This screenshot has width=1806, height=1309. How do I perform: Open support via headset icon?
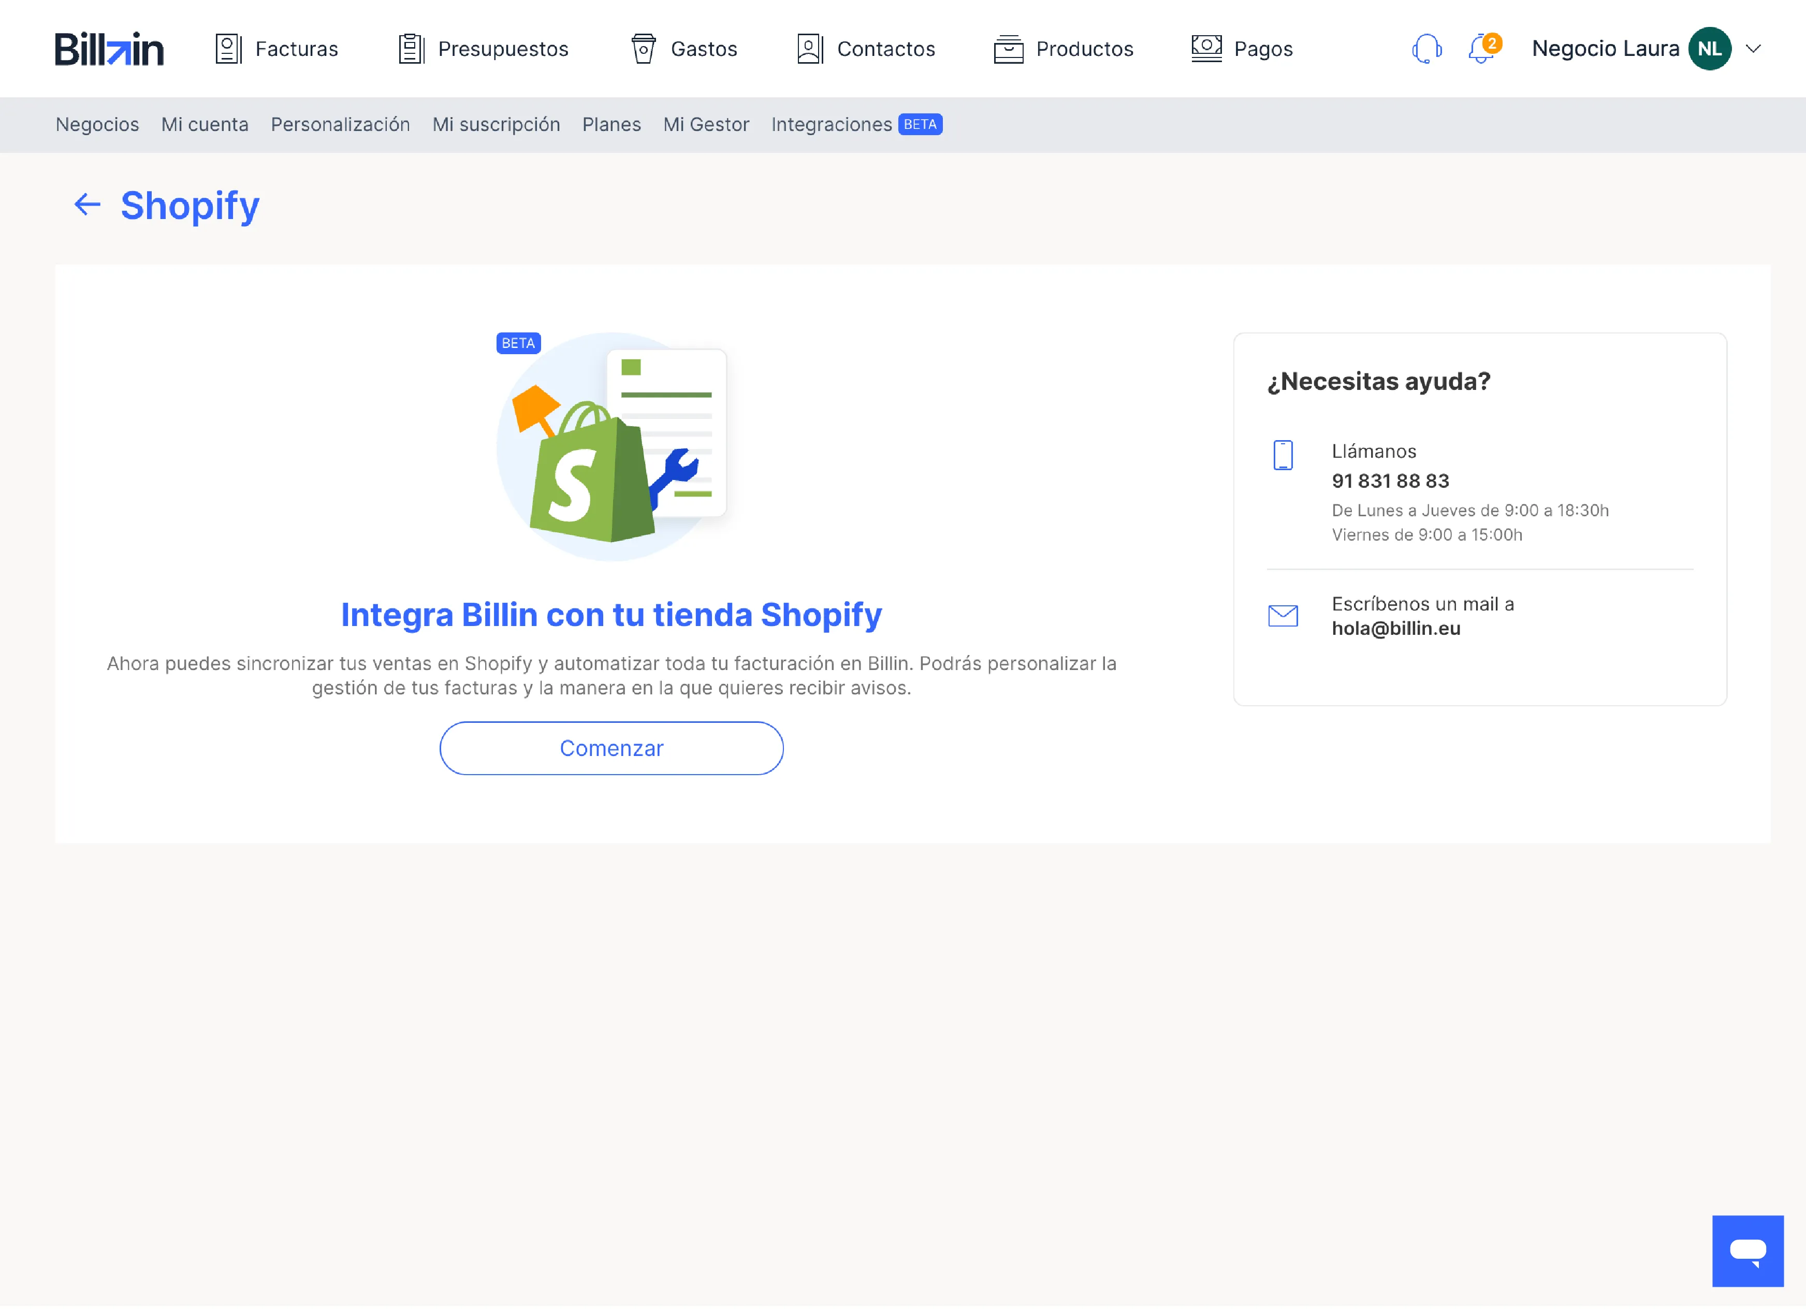1426,49
